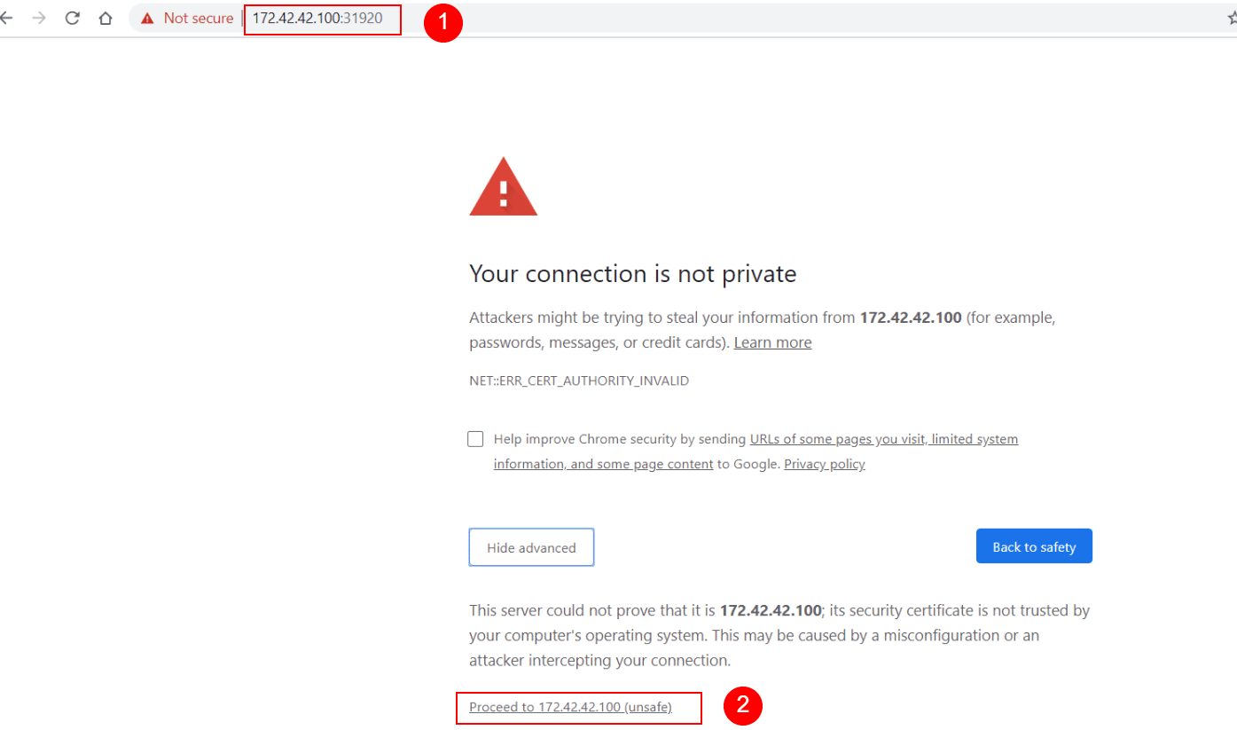
Task: Click the large red warning triangle
Action: (x=503, y=188)
